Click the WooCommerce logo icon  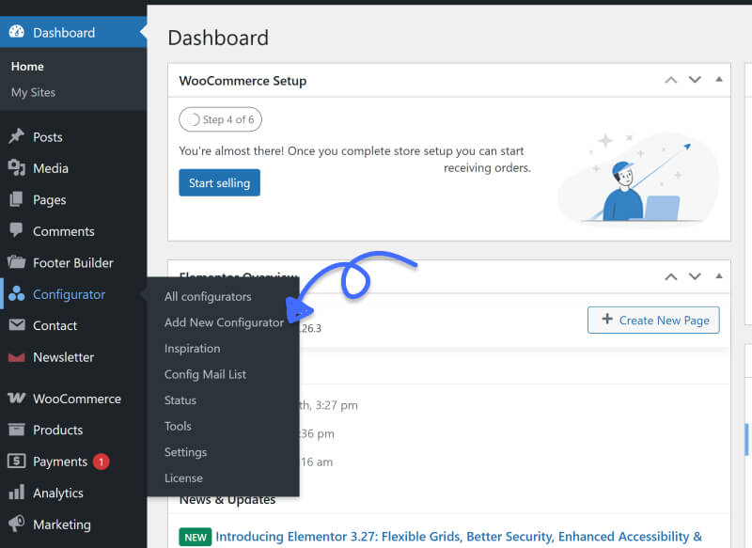(19, 399)
